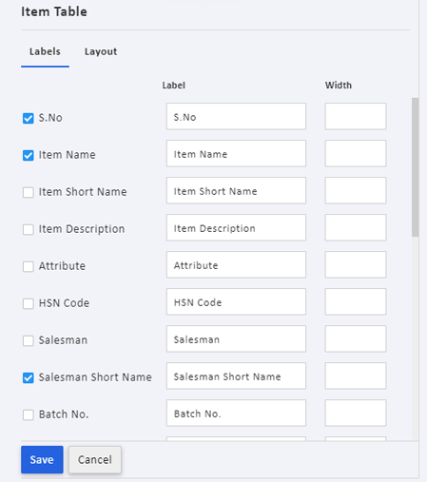Focus the width field for Salesman Short Name
The image size is (427, 482).
click(x=356, y=376)
